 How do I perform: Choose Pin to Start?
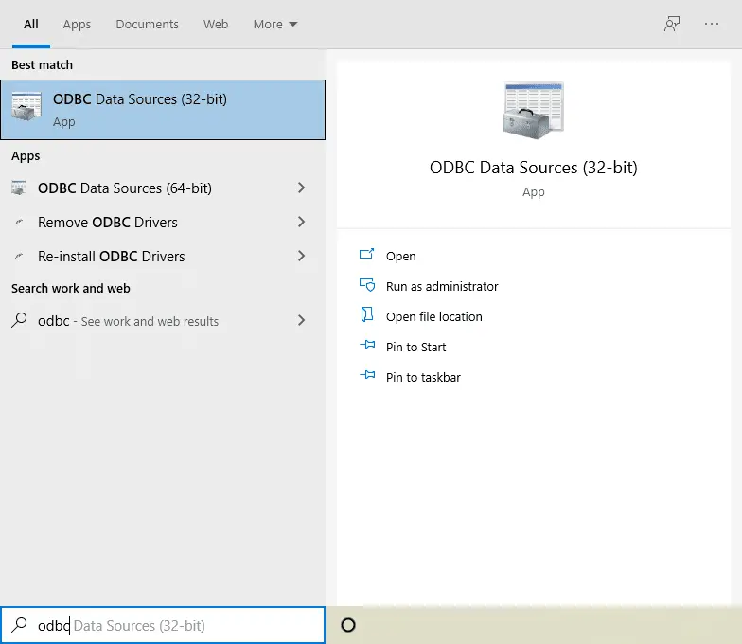point(416,347)
